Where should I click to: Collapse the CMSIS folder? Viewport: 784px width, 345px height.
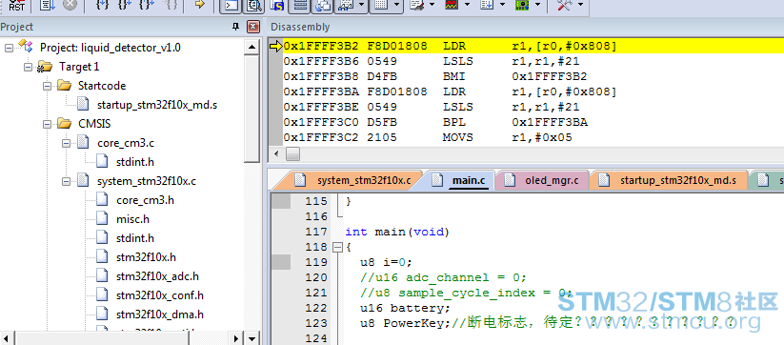tap(47, 124)
